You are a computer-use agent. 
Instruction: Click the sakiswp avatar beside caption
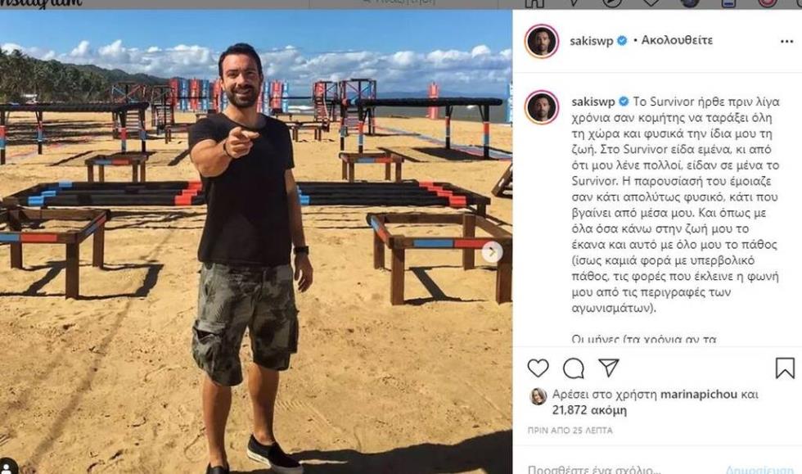(x=542, y=107)
